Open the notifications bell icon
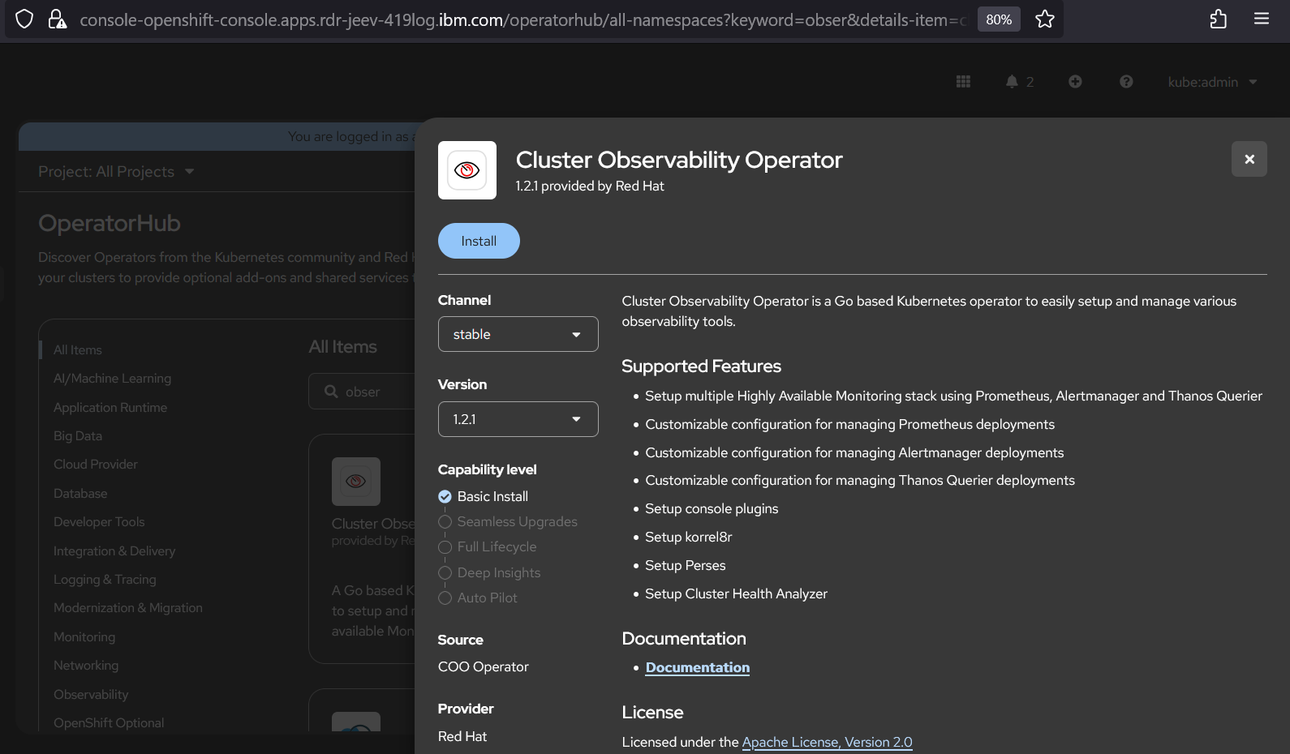The width and height of the screenshot is (1290, 754). 1012,81
